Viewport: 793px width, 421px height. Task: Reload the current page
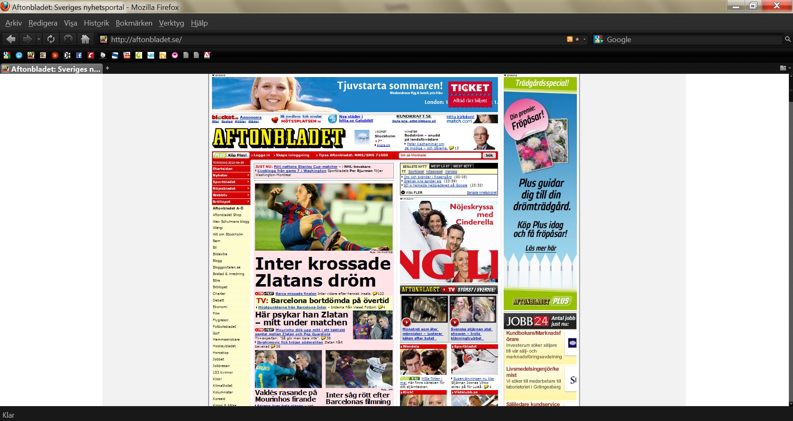51,39
